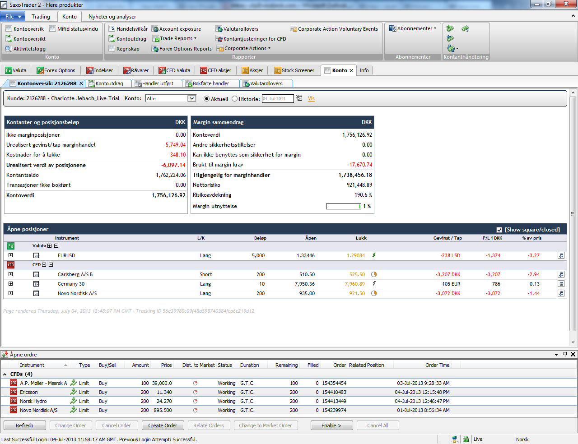Open Kontantjusteringer for CFD
Image resolution: width=578 pixels, height=444 pixels.
(251, 39)
